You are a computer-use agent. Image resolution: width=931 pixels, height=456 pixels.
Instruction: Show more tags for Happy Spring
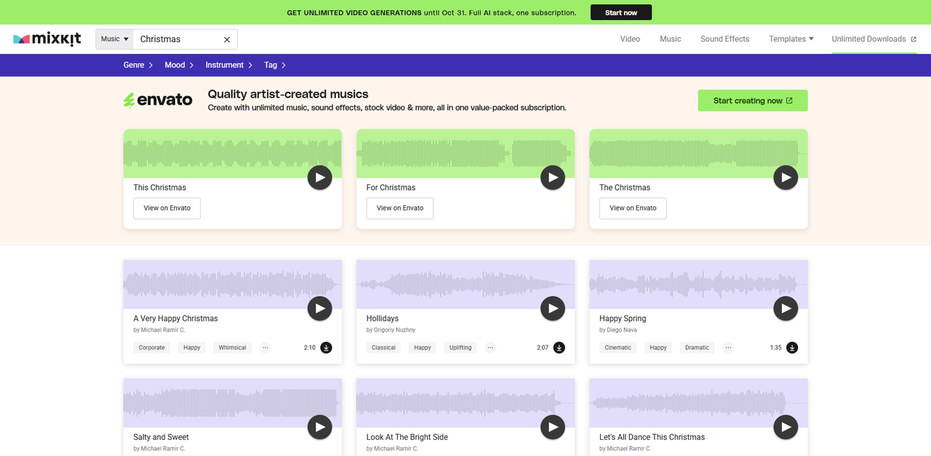(x=728, y=347)
